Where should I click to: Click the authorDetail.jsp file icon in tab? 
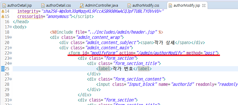(4, 6)
